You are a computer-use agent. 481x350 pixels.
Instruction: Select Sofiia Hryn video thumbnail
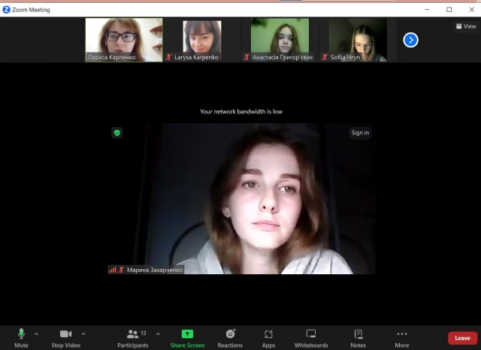click(x=358, y=40)
